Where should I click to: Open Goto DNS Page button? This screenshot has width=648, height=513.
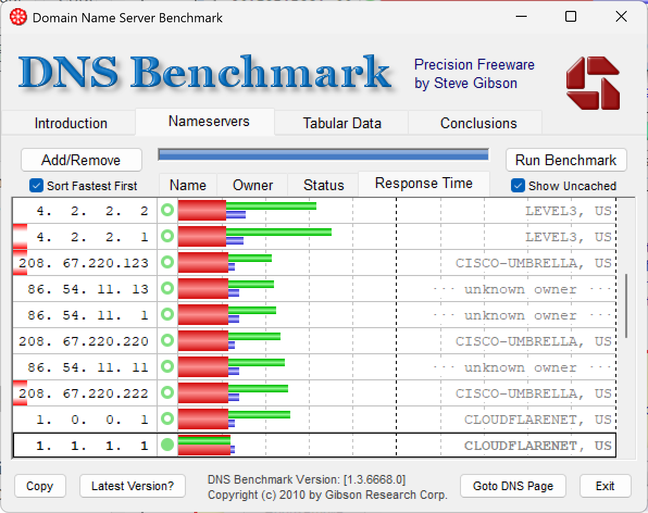point(513,486)
